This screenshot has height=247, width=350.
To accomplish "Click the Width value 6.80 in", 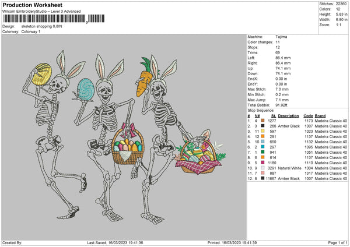I will point(342,20).
